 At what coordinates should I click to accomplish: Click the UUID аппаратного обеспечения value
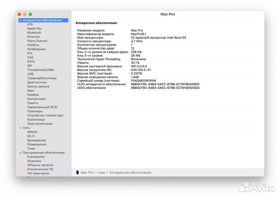coord(165,84)
